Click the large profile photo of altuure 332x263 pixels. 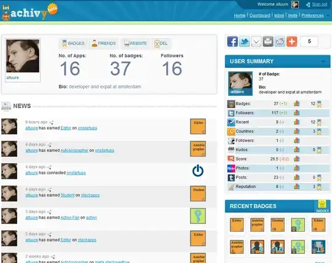[x=23, y=56]
